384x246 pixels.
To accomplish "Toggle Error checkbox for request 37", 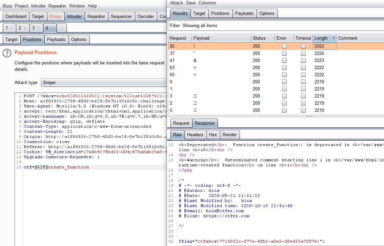I will tap(284, 53).
